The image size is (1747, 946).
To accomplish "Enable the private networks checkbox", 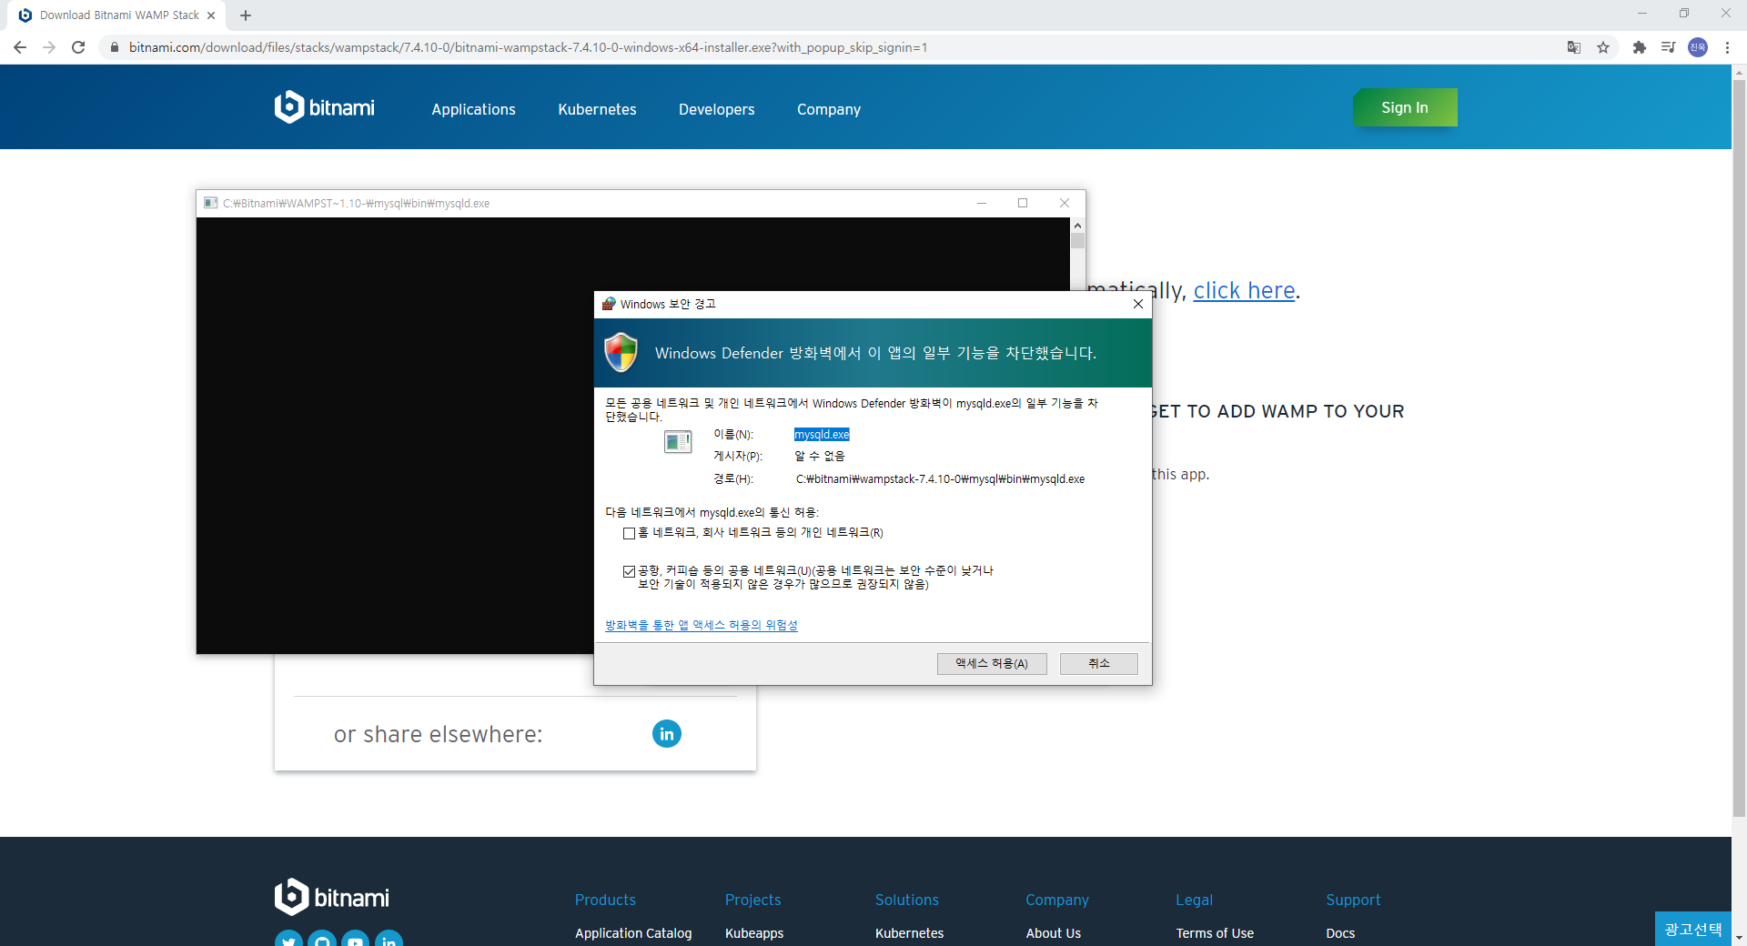I will [x=629, y=533].
